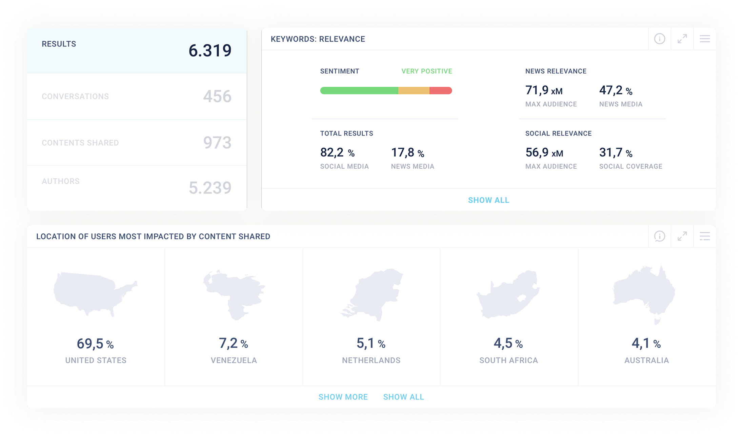
Task: Click Show All in Keywords Relevance panel
Action: 488,200
